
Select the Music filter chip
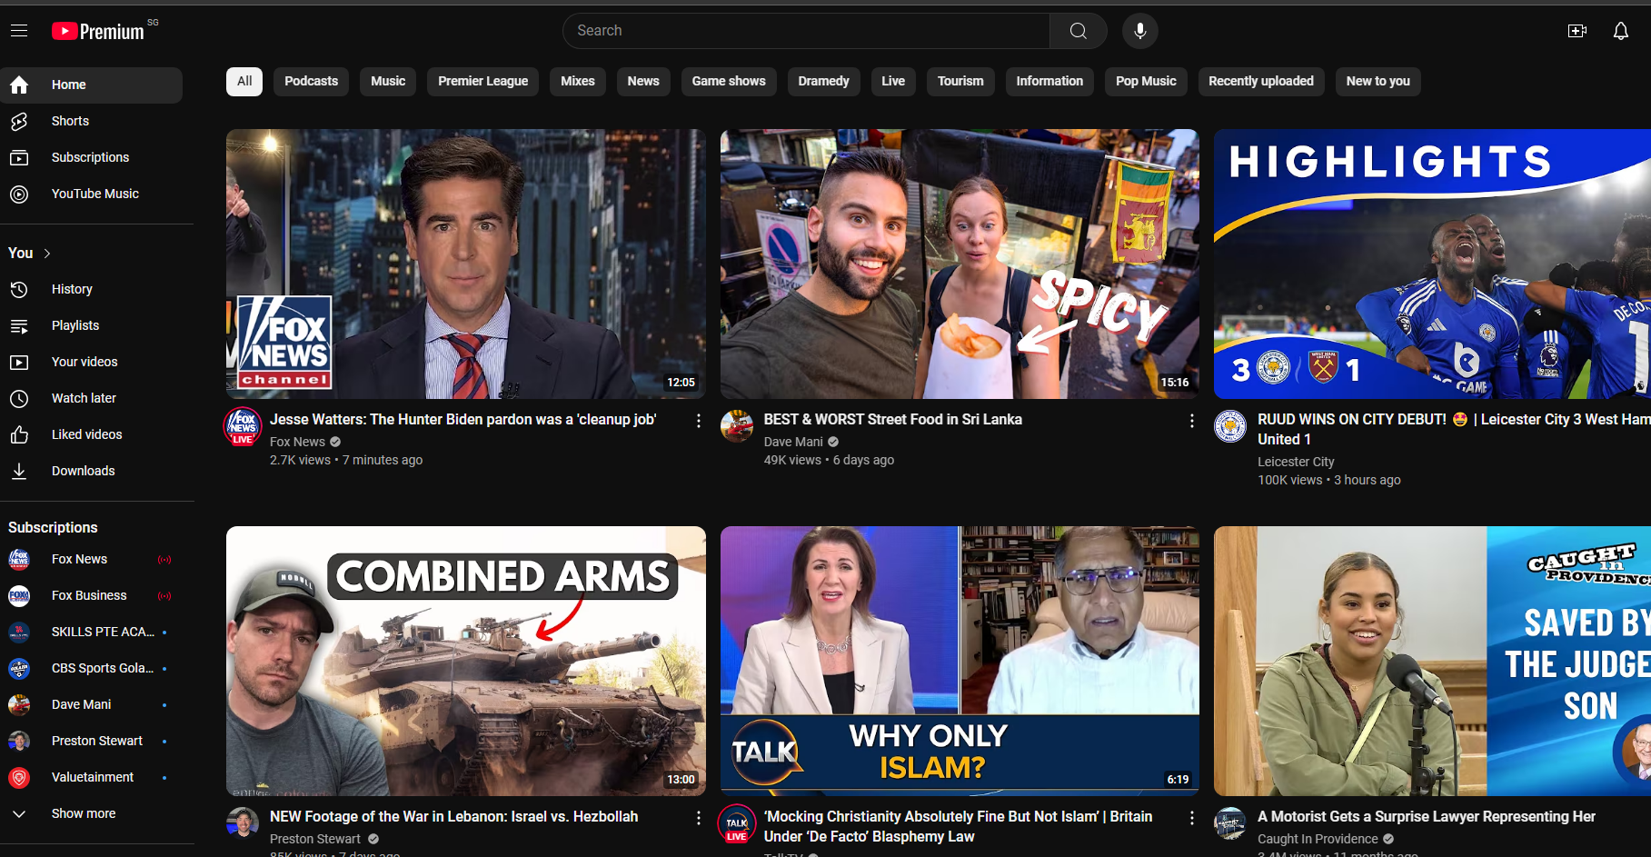[x=388, y=82]
